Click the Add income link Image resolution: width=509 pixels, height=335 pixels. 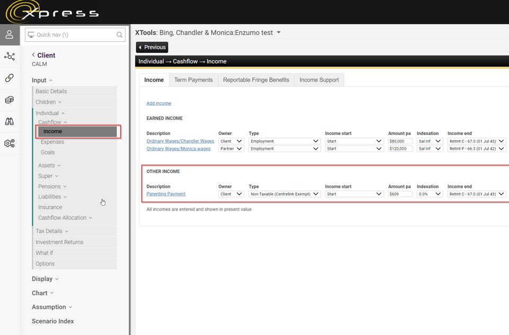point(158,103)
